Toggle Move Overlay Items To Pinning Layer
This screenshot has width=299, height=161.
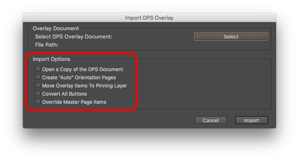pos(38,85)
